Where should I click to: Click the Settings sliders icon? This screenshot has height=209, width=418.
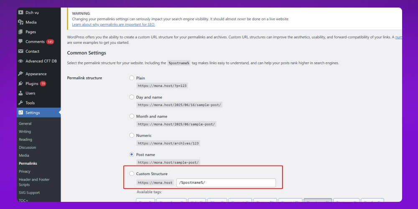(x=20, y=112)
